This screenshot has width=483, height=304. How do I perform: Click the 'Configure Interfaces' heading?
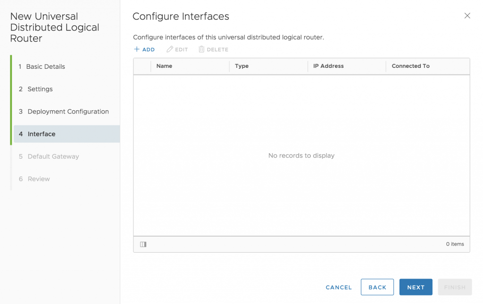tap(181, 16)
